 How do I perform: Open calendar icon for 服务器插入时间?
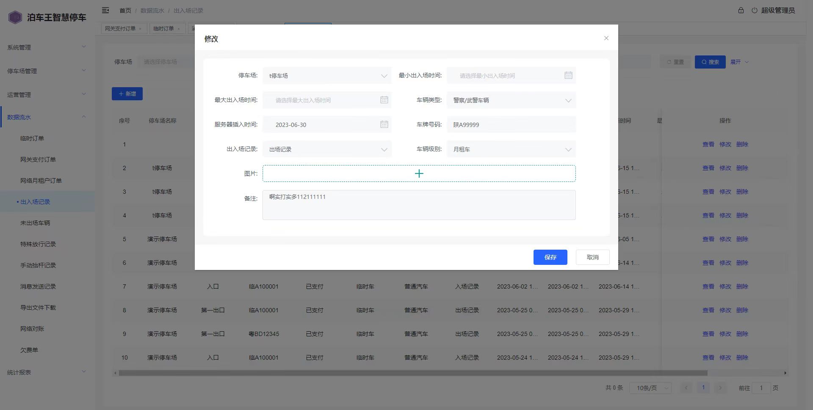click(x=384, y=124)
